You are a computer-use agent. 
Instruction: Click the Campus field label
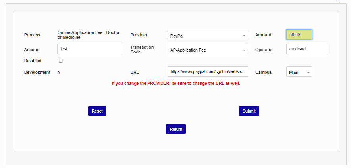click(x=263, y=73)
